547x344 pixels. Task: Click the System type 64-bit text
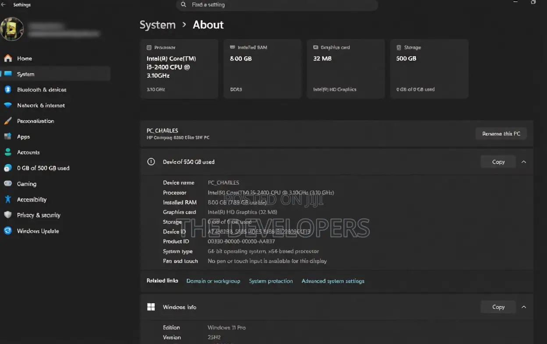coord(263,251)
